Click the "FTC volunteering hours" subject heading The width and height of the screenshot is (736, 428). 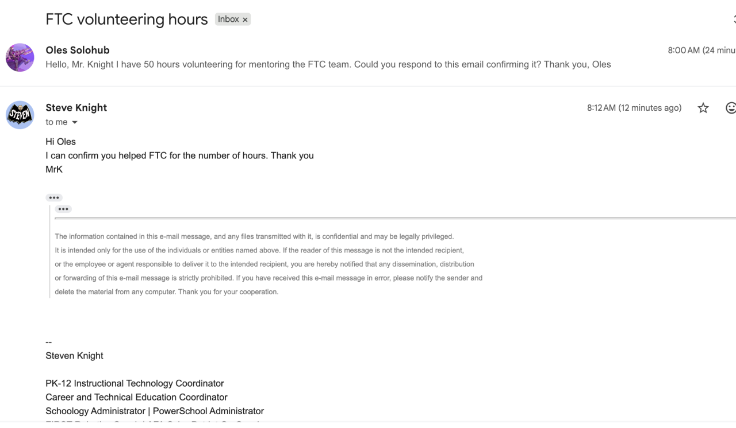126,20
